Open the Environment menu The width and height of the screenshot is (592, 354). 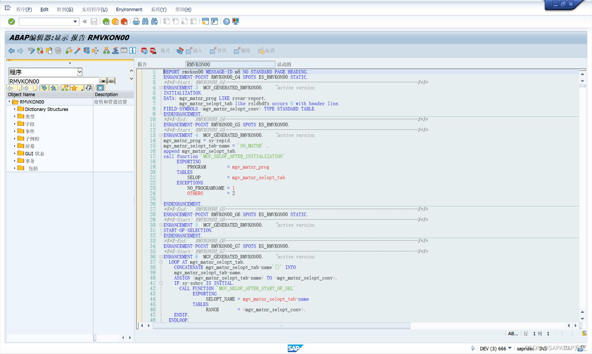[129, 9]
